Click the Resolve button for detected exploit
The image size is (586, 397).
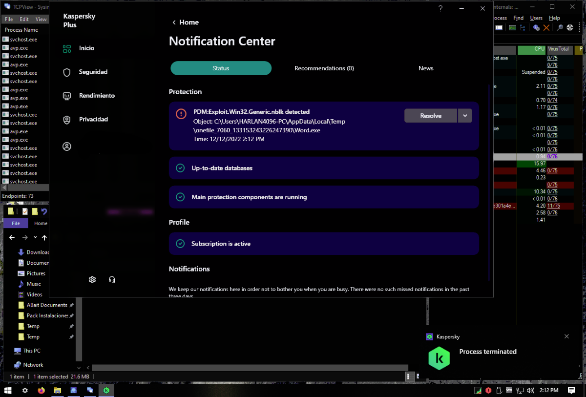(431, 116)
